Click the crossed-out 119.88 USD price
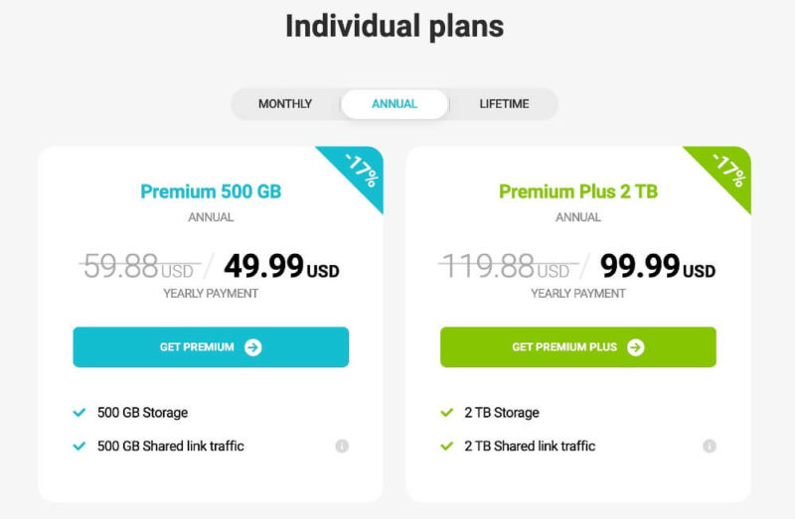The width and height of the screenshot is (795, 519). [508, 266]
